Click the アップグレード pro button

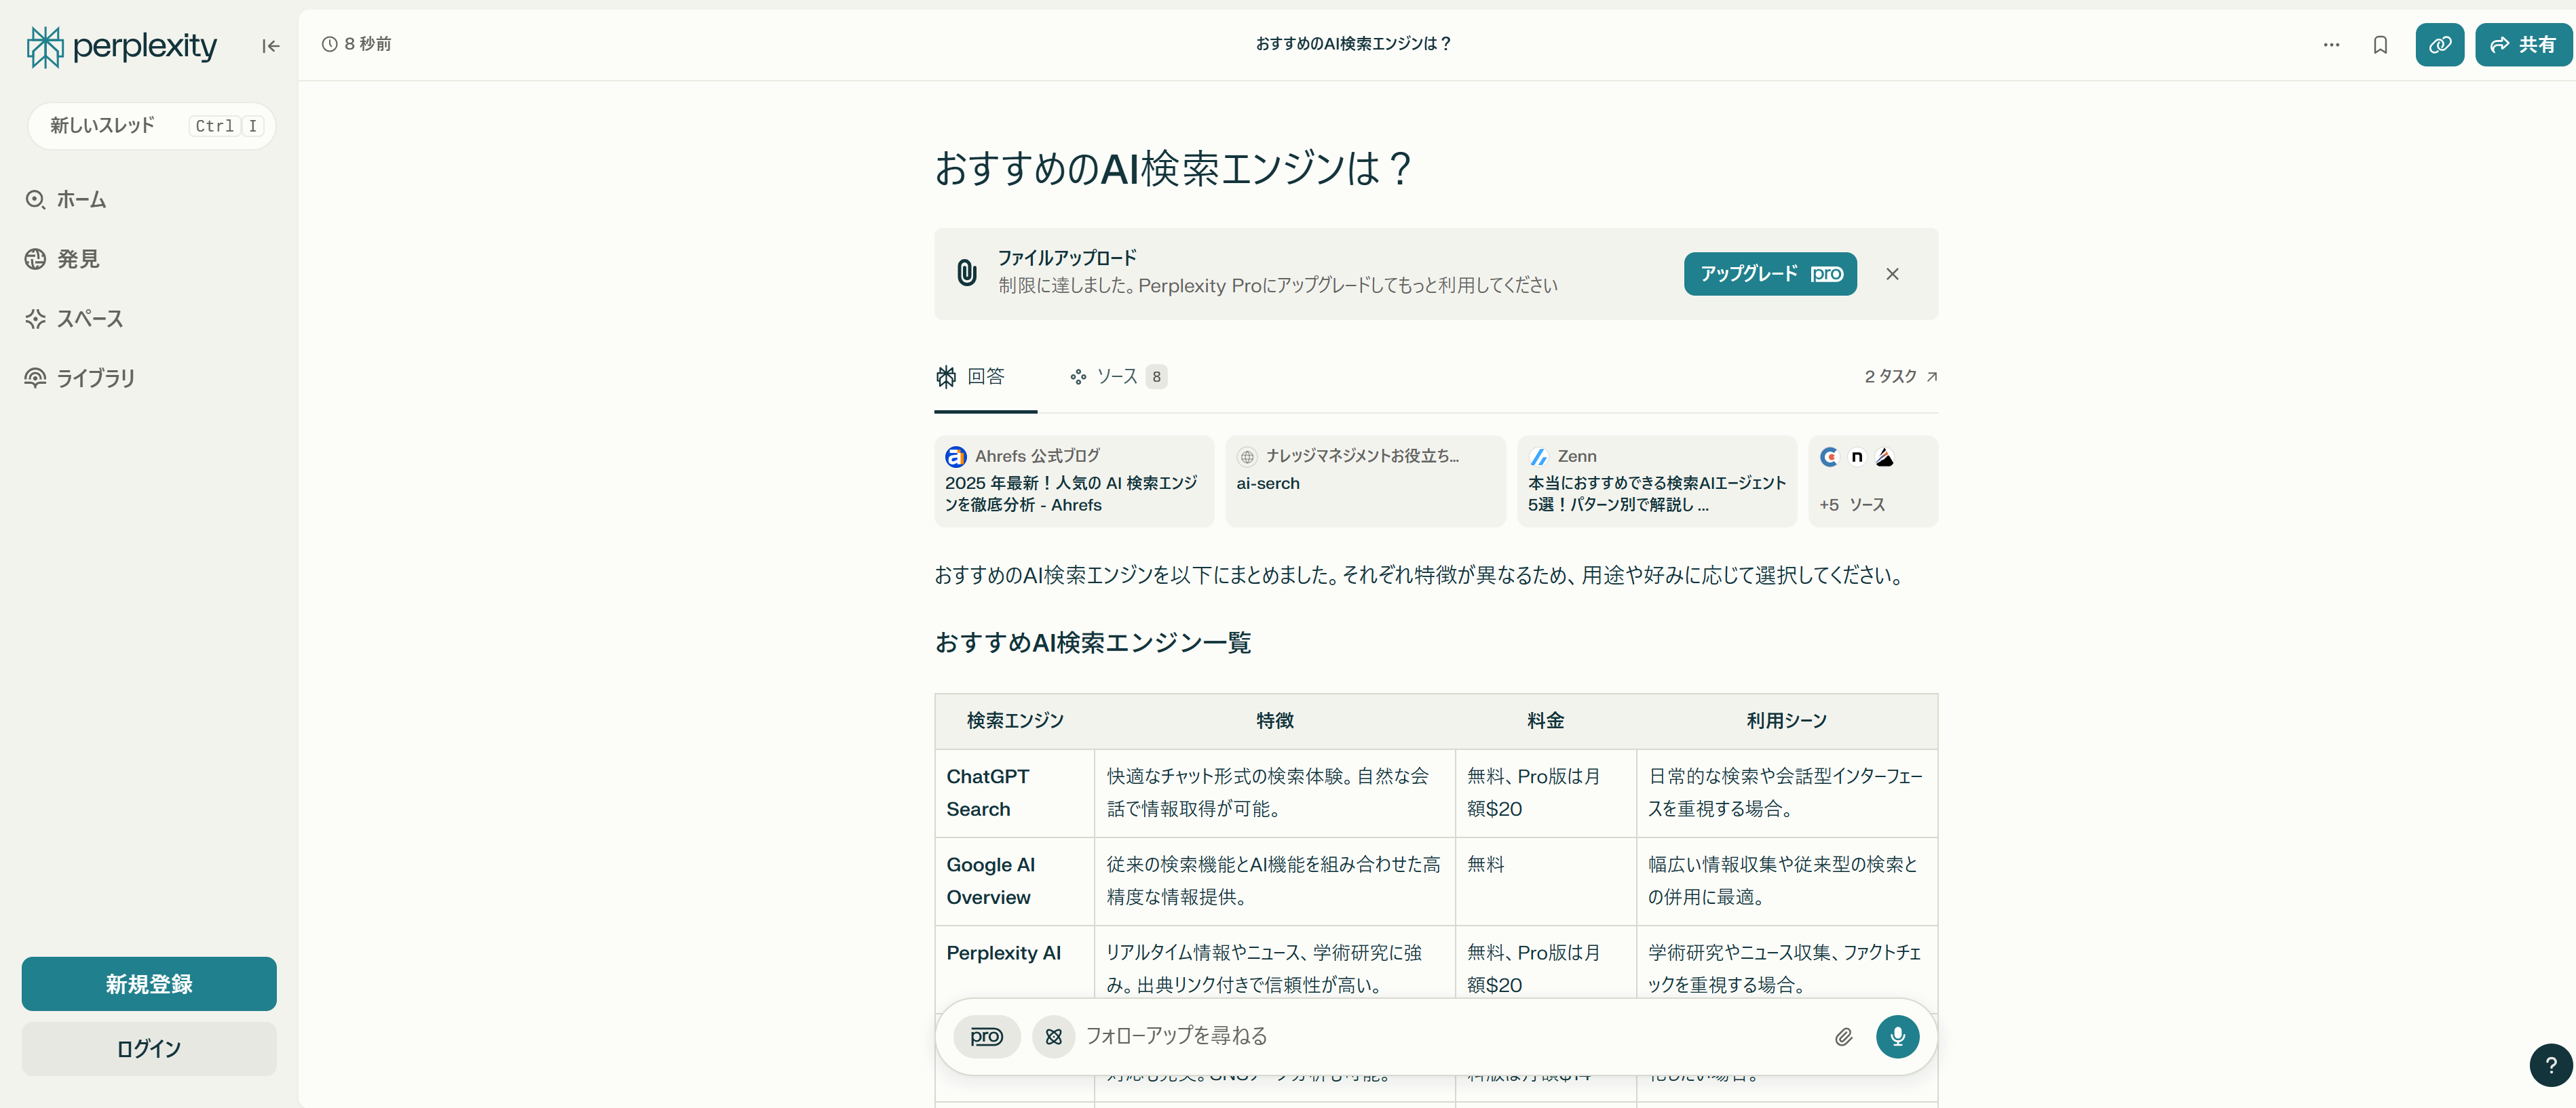pyautogui.click(x=1769, y=274)
